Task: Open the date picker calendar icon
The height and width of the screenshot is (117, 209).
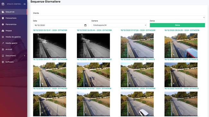Action: point(86,25)
